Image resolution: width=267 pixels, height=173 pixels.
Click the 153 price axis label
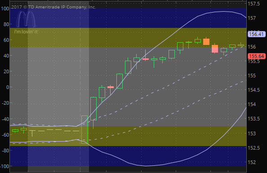pyautogui.click(x=252, y=133)
